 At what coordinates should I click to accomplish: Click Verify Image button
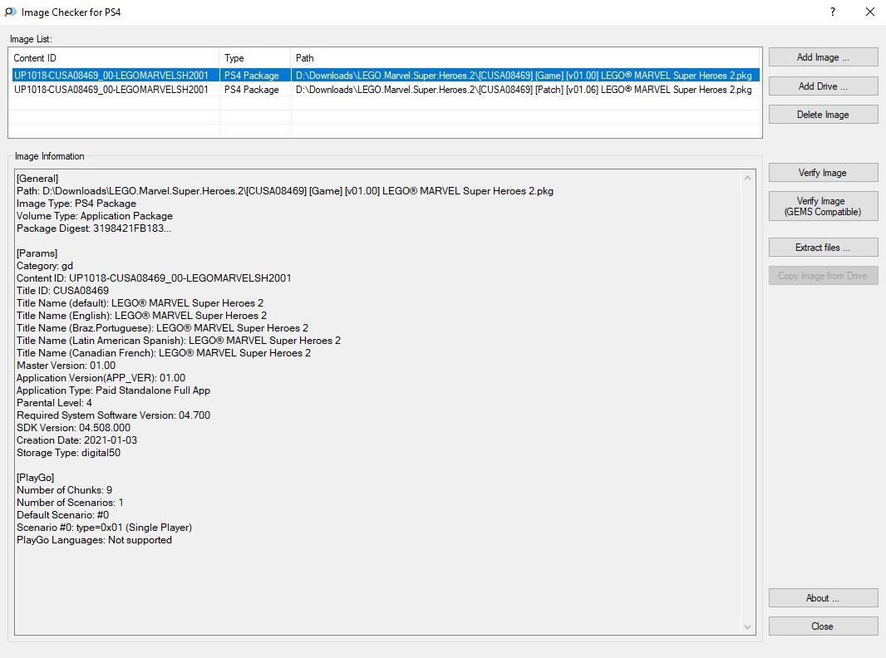pos(823,172)
